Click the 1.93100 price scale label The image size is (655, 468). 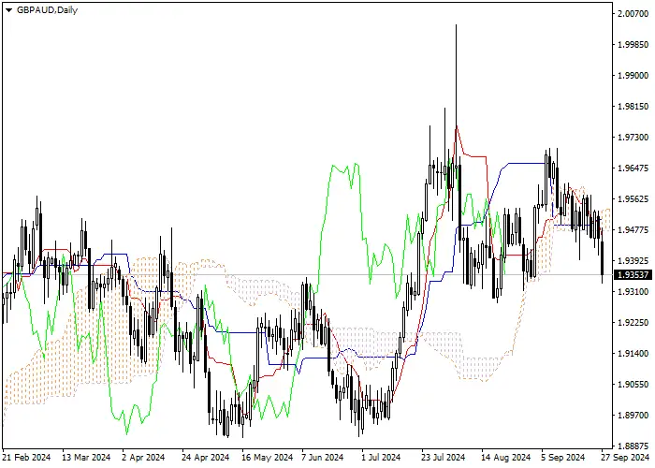tap(633, 291)
